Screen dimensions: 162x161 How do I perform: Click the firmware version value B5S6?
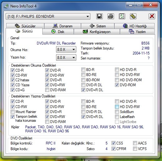click(x=145, y=43)
